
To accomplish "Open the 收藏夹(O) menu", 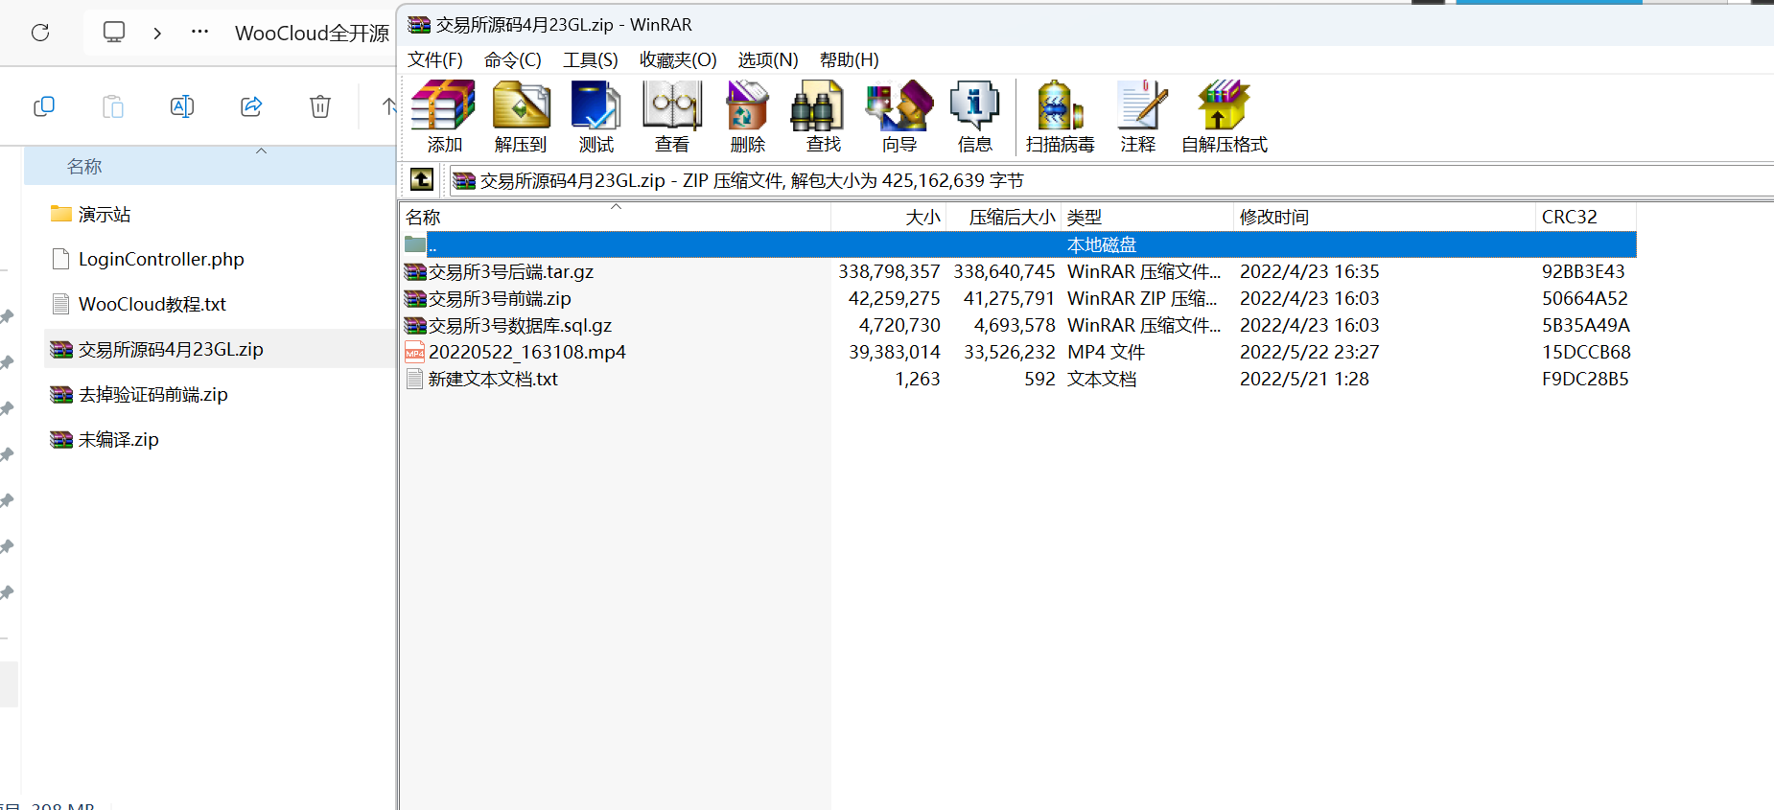I will pyautogui.click(x=678, y=59).
